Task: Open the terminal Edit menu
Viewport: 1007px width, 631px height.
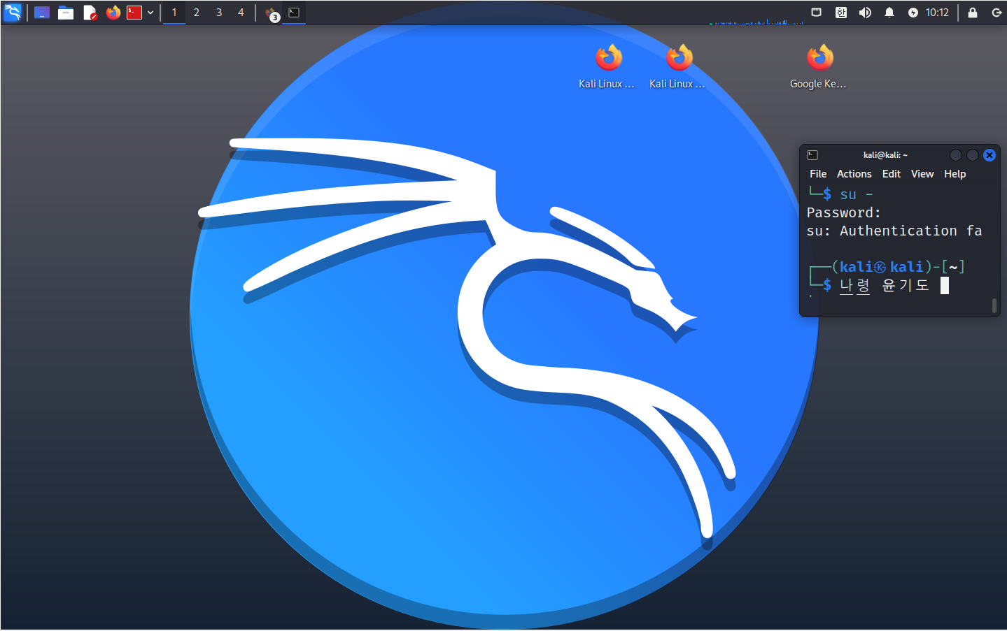Action: coord(892,174)
